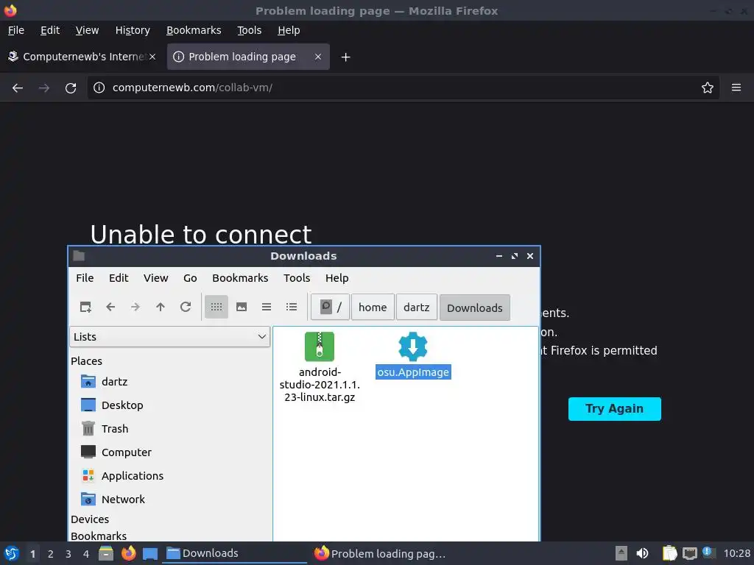Click removable media eject tray icon
This screenshot has height=565, width=754.
(621, 553)
